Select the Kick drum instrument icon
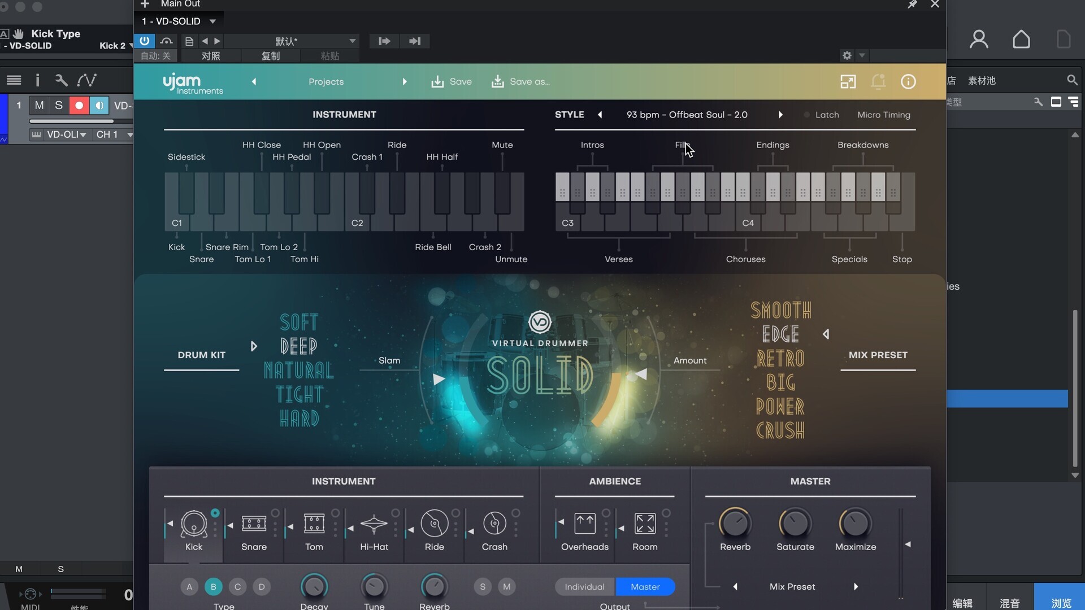This screenshot has height=610, width=1085. [194, 524]
